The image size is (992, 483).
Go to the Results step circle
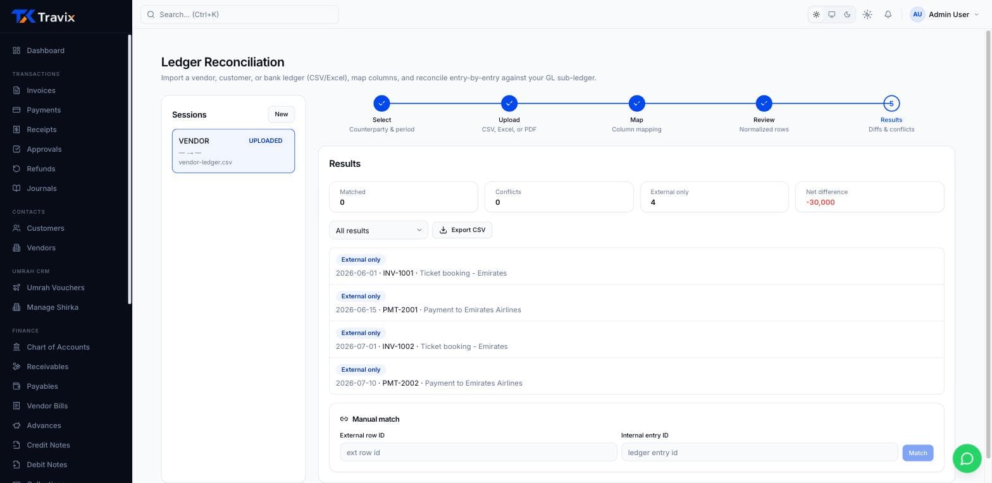(891, 103)
